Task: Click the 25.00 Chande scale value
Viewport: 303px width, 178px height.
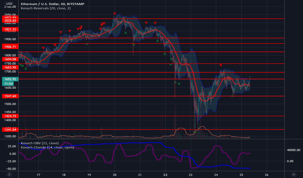Action: (x=12, y=146)
